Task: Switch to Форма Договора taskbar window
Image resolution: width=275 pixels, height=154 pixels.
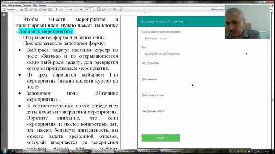Action: click(171, 151)
